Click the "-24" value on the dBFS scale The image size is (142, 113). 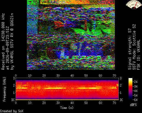tap(135, 82)
